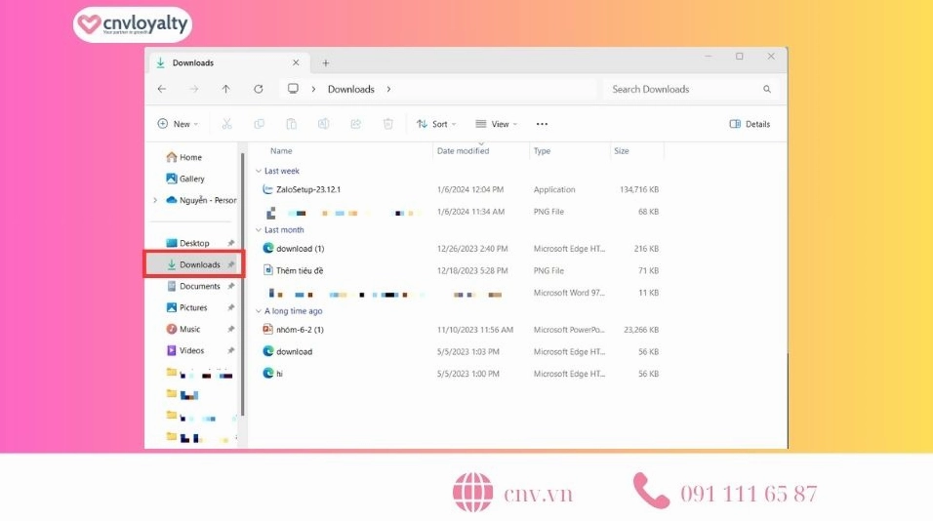Image resolution: width=933 pixels, height=521 pixels.
Task: Refresh the Downloads folder view
Action: click(x=259, y=89)
